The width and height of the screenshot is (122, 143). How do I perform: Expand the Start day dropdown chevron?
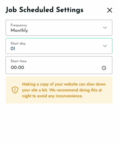point(105,46)
